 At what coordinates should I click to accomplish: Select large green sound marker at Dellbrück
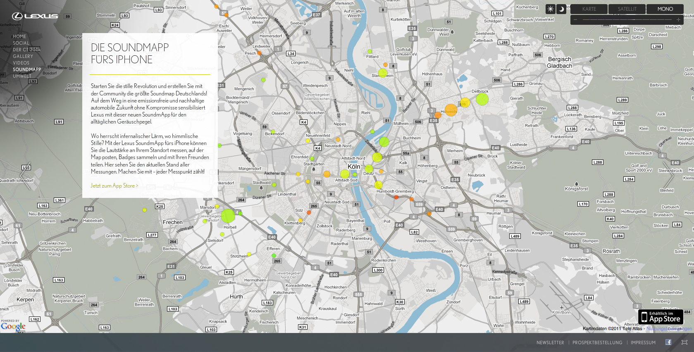coord(482,99)
